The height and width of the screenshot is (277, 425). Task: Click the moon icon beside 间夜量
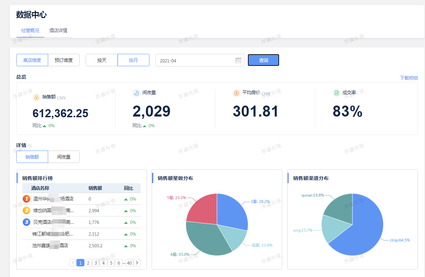click(136, 93)
